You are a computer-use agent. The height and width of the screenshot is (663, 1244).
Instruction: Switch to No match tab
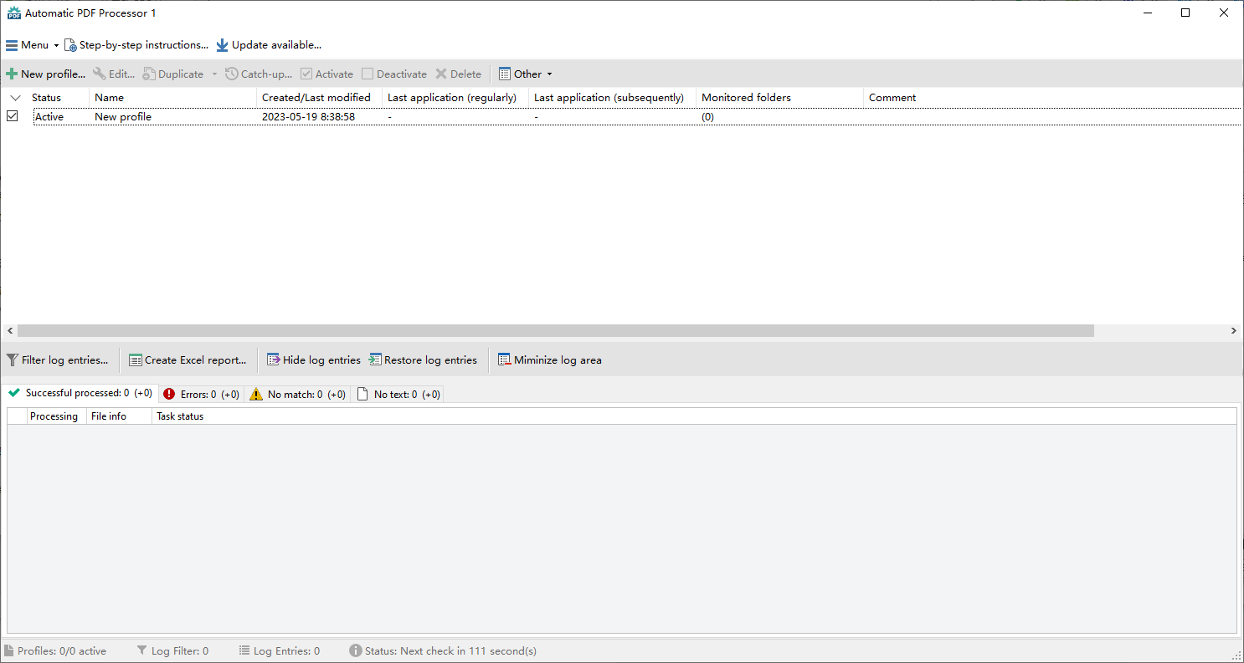click(297, 395)
